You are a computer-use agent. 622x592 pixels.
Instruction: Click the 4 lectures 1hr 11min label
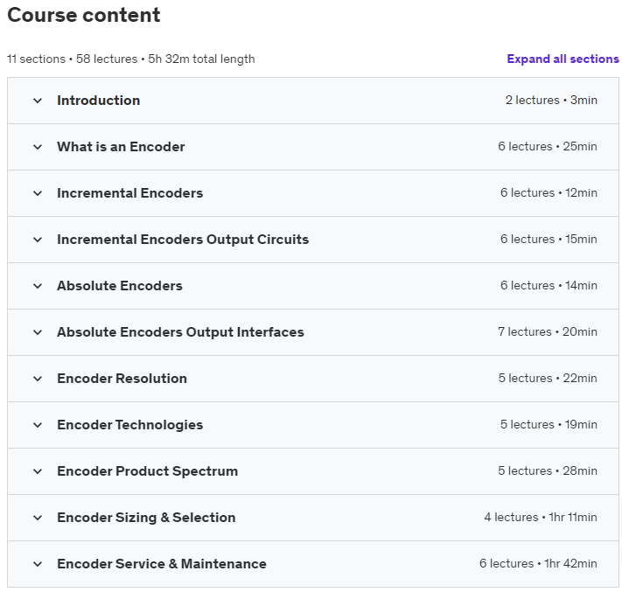[x=541, y=518]
